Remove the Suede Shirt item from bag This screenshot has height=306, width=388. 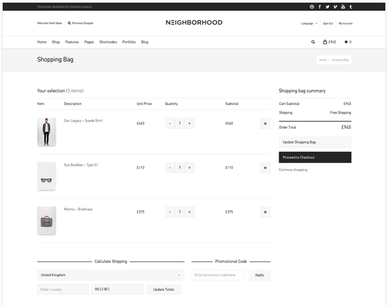(265, 123)
